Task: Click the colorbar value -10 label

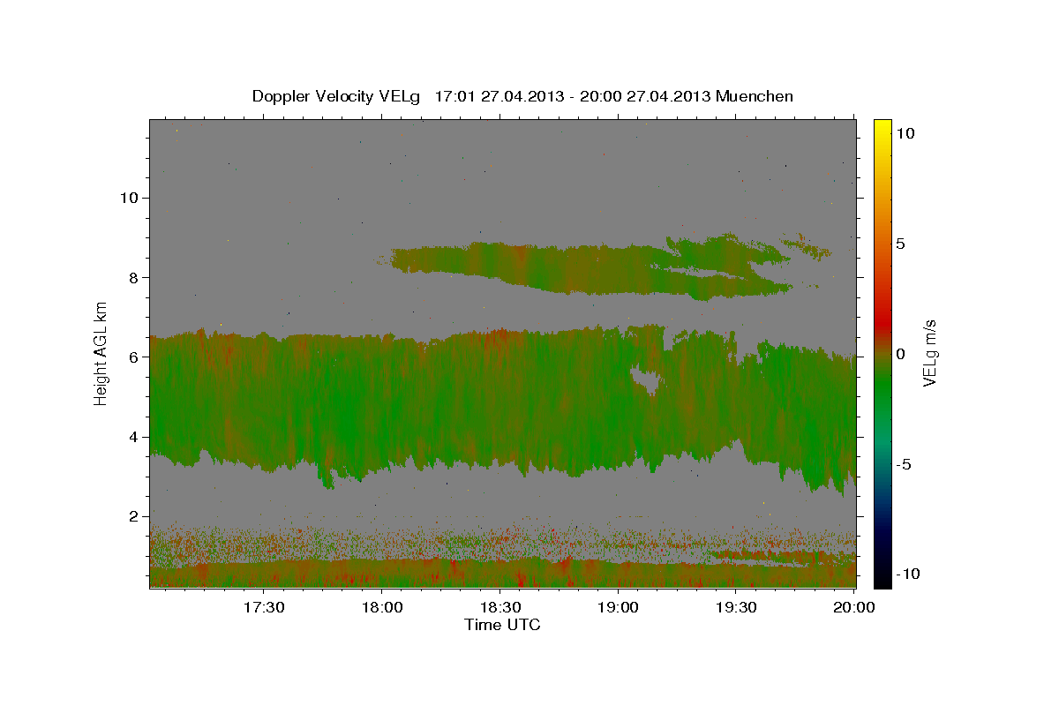Action: pos(908,575)
